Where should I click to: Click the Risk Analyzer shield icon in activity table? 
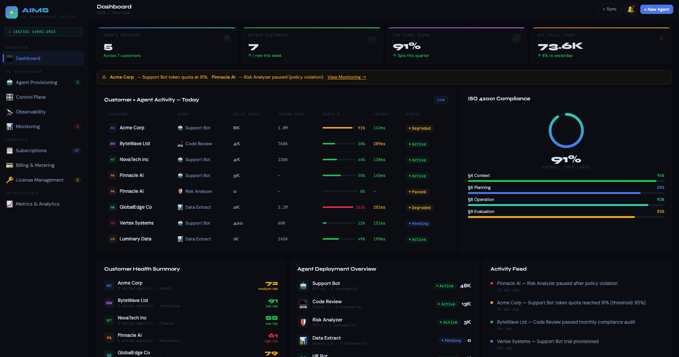pyautogui.click(x=180, y=191)
